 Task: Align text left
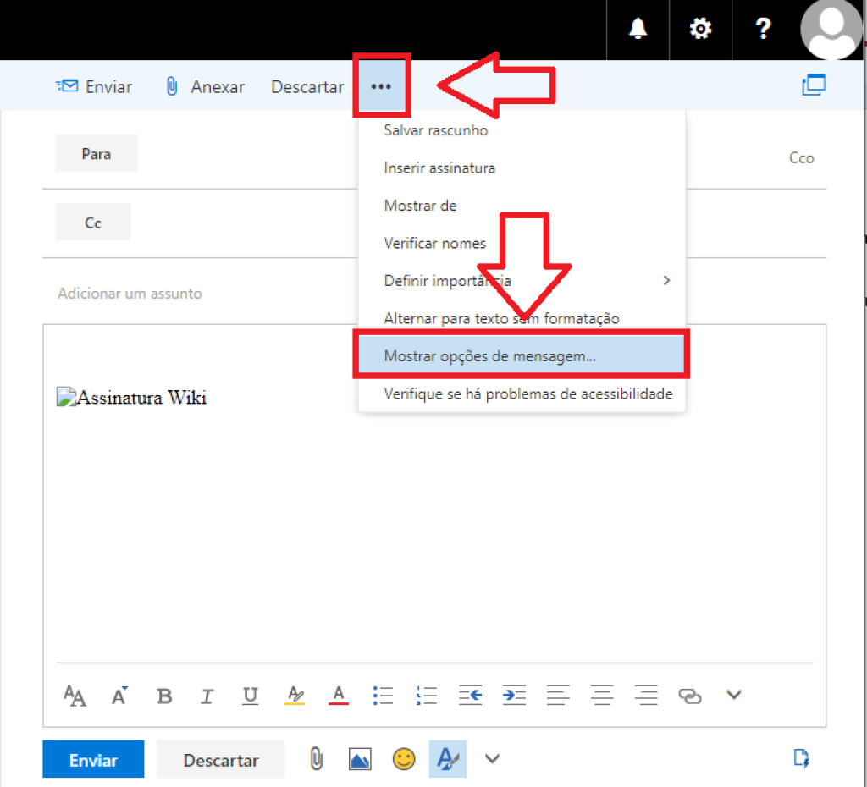tap(558, 696)
